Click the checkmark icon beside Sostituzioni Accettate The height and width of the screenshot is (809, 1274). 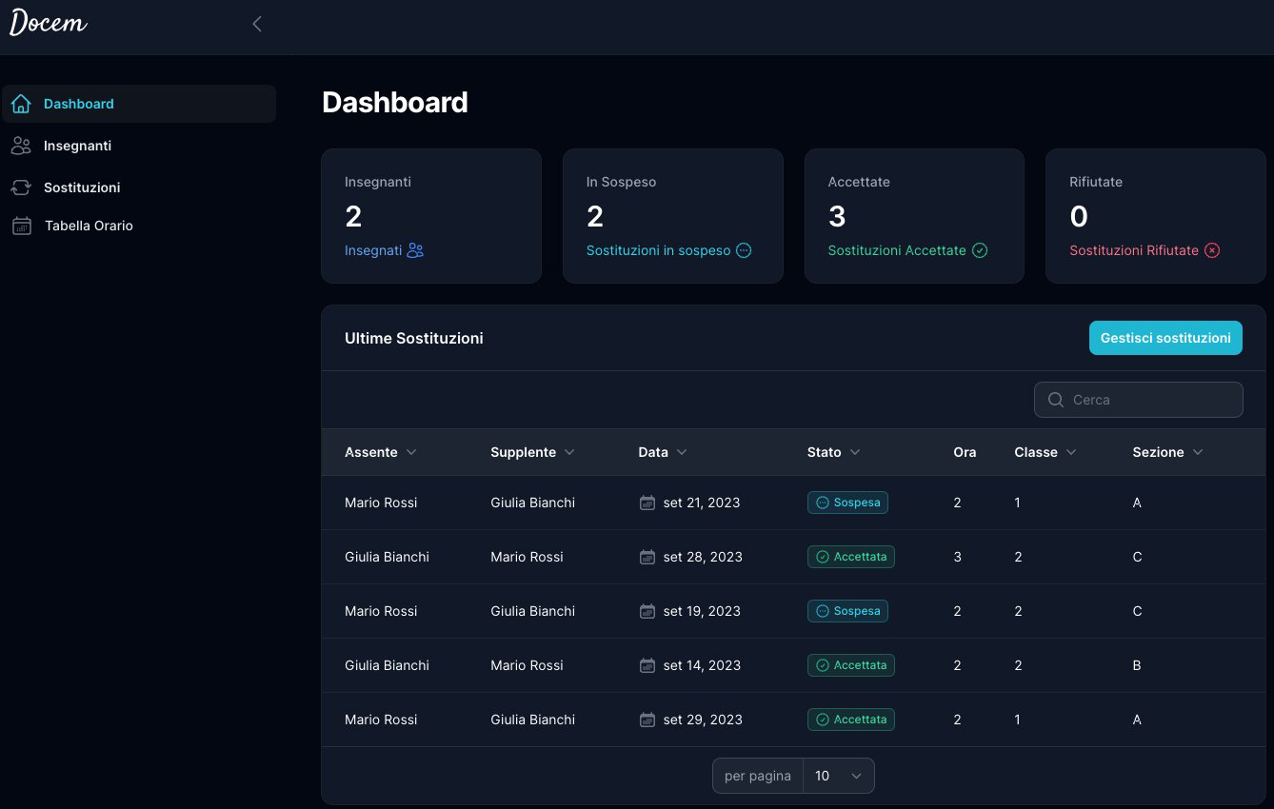pos(980,250)
